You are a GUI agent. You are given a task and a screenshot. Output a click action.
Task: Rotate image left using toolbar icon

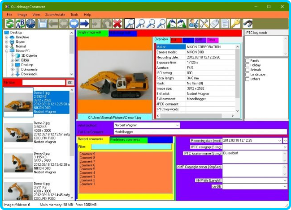[x=171, y=24]
